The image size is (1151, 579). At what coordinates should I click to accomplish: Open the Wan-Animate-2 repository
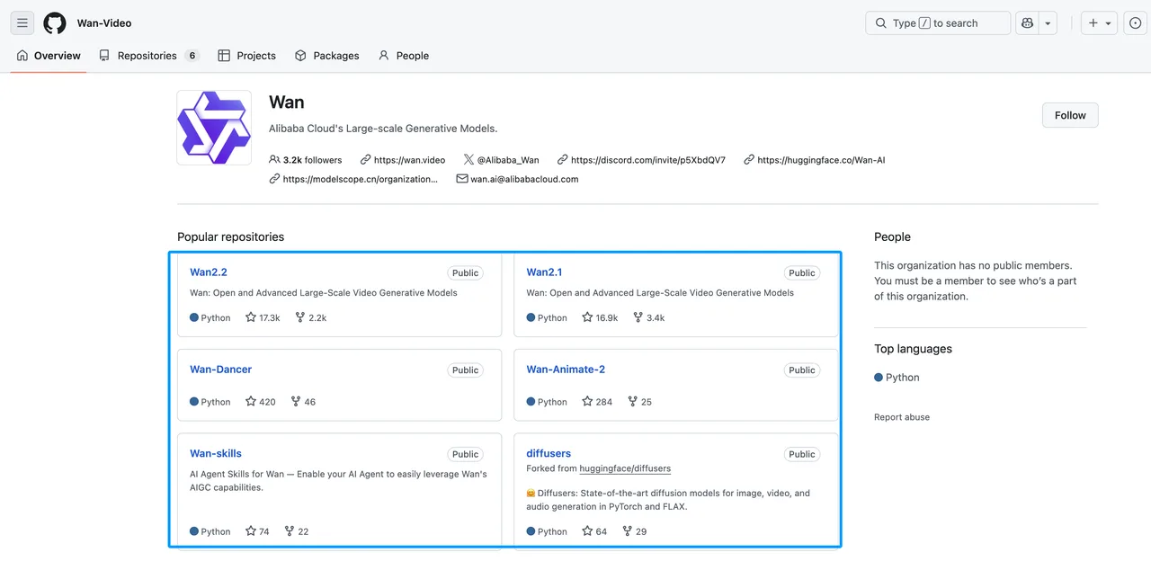point(566,370)
